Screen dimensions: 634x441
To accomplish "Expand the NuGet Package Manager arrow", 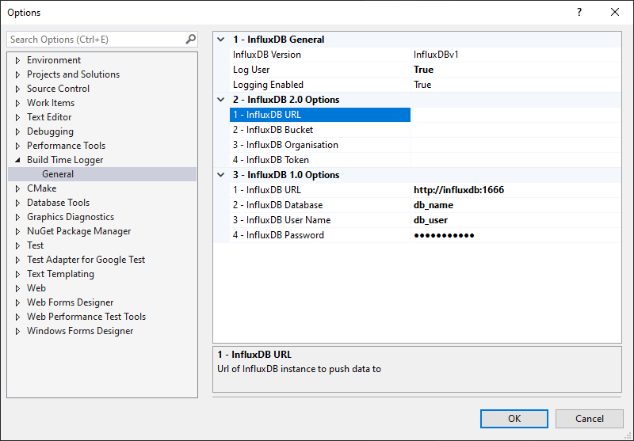I will 17,231.
